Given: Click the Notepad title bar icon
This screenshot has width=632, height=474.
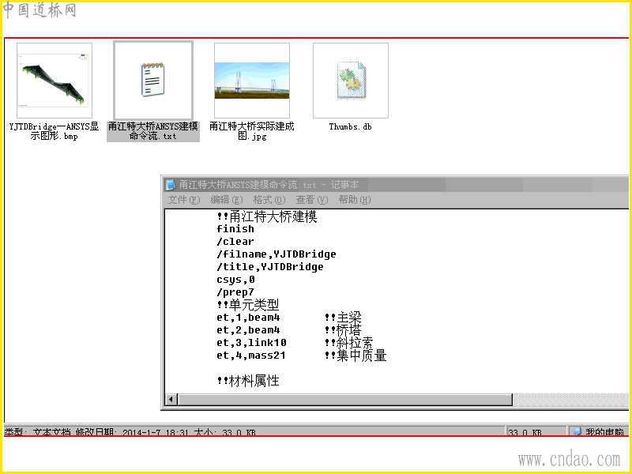Looking at the screenshot, I should pos(171,185).
